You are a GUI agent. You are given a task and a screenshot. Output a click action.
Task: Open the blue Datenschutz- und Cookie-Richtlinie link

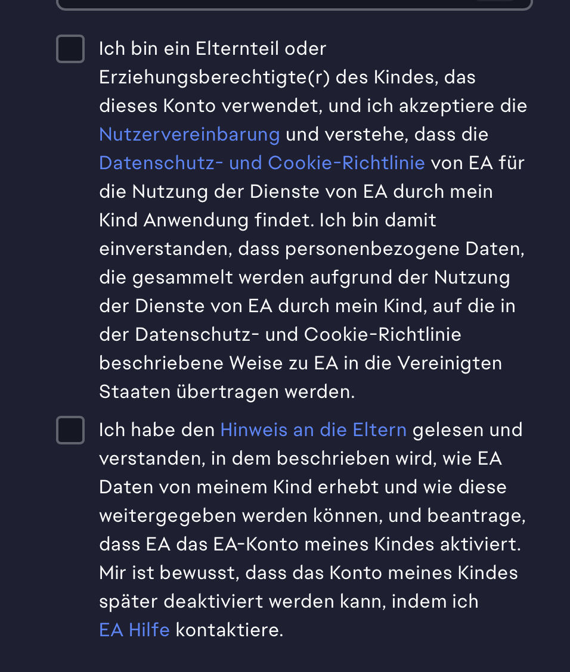(262, 163)
